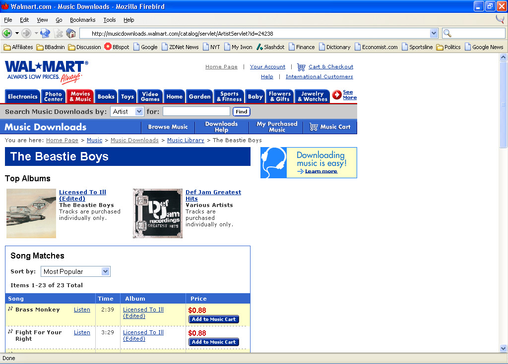This screenshot has height=364, width=508.
Task: Click the Stop loading icon
Action: (x=59, y=33)
